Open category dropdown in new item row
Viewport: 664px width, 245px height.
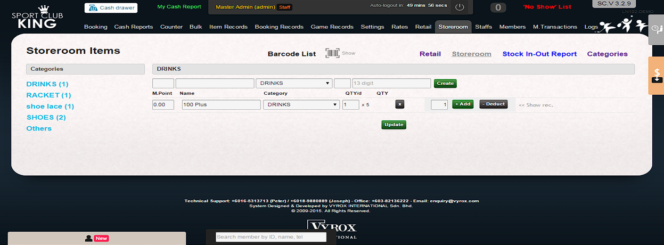coord(294,84)
